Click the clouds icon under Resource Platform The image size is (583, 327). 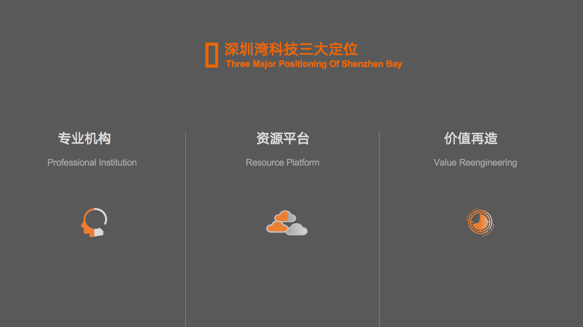287,223
